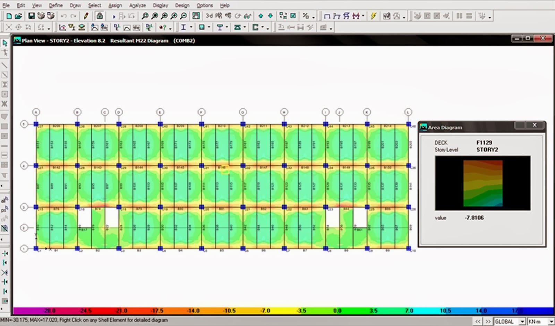Click the Show Deformed Shape icon
The image size is (555, 326).
(x=336, y=16)
